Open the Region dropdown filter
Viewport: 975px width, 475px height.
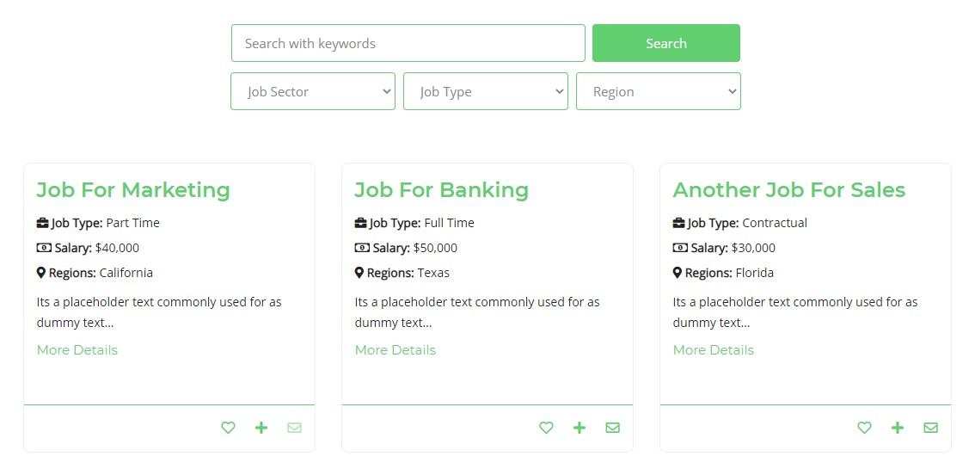tap(659, 91)
